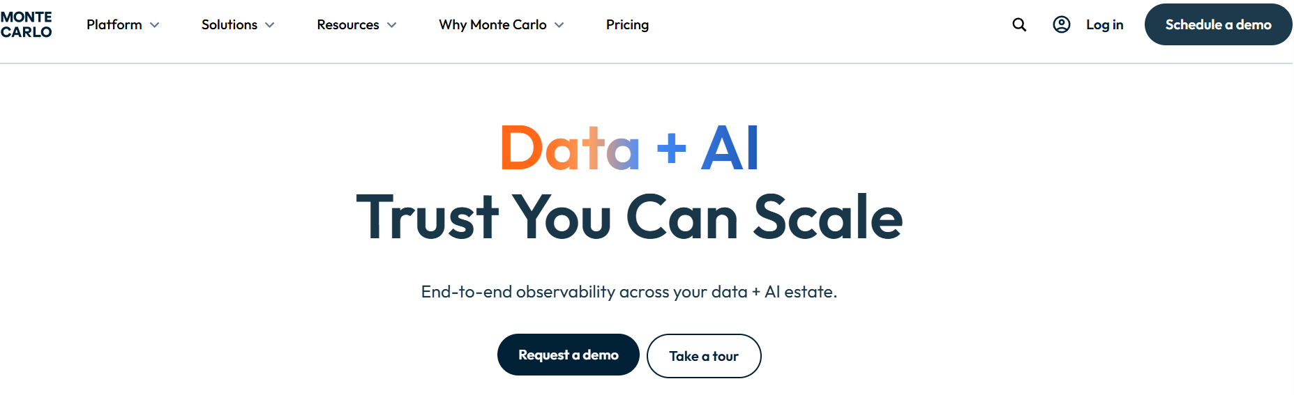Expand the Solutions chevron arrow
The image size is (1294, 395).
pos(270,25)
